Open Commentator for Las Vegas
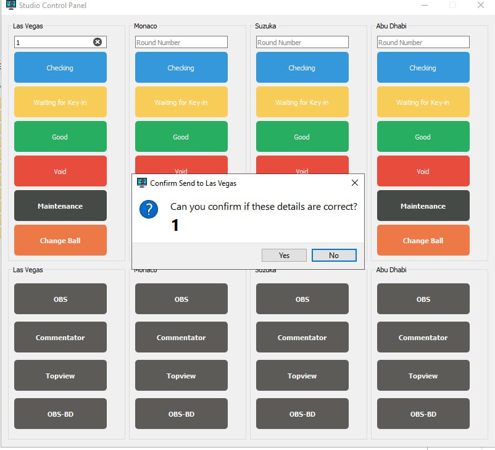Viewport: 495px width, 450px height. 60,337
